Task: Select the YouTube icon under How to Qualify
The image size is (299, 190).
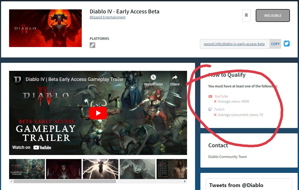Action: click(x=210, y=96)
